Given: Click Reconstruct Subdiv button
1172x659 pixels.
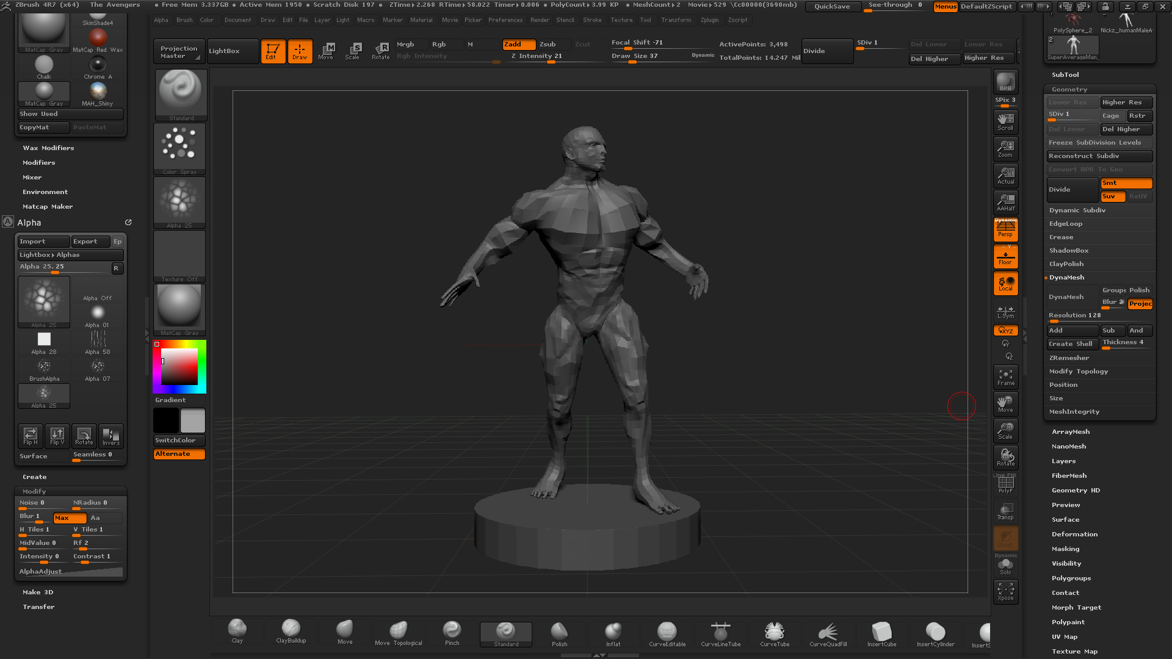Looking at the screenshot, I should [1100, 156].
